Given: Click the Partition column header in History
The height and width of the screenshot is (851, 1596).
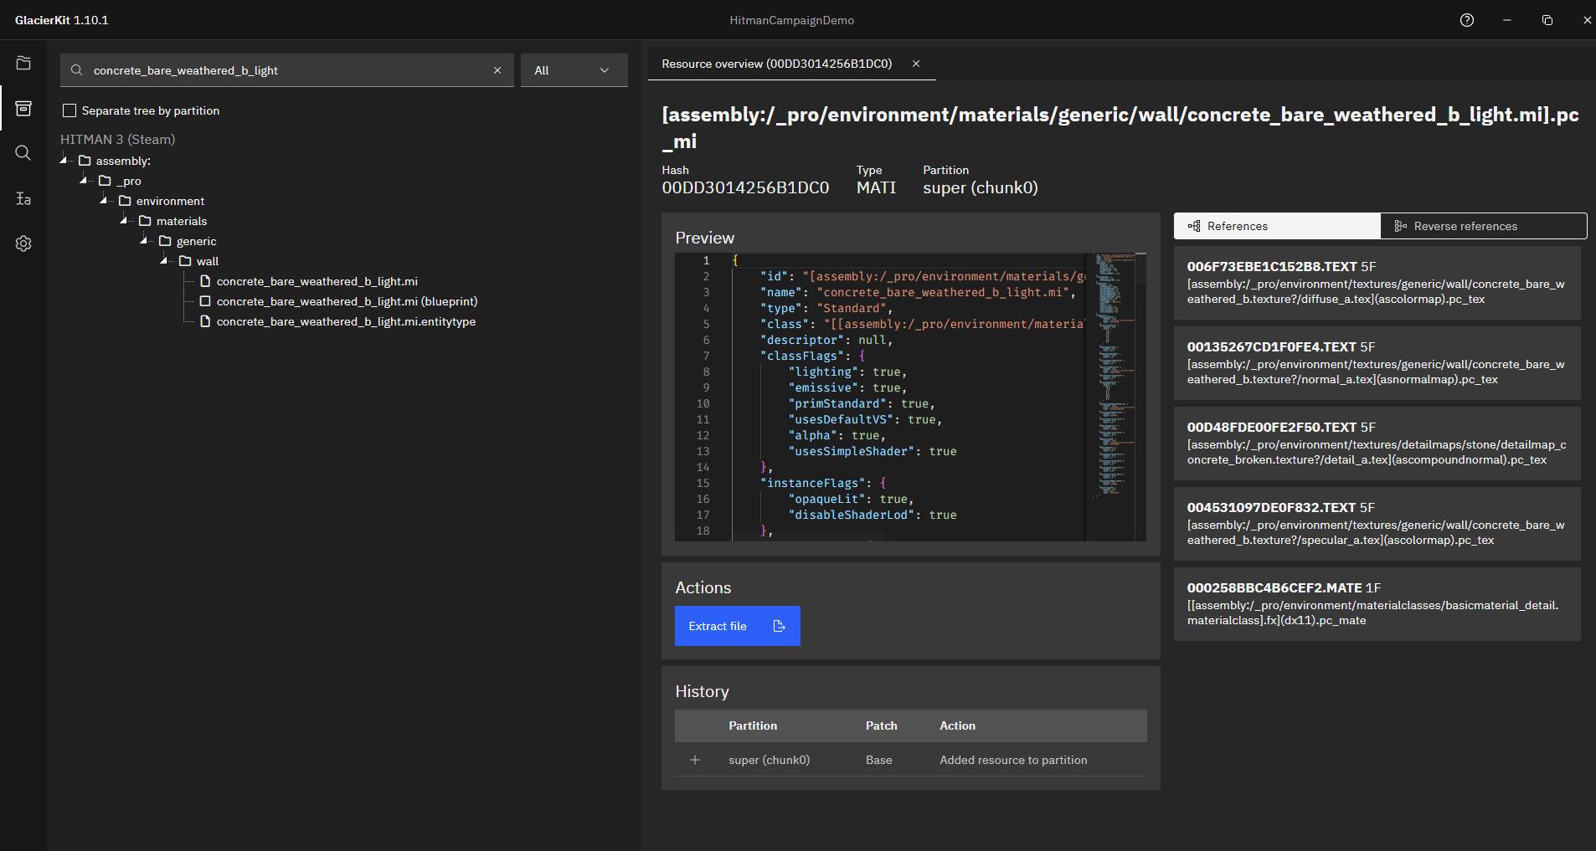Looking at the screenshot, I should pos(753,725).
